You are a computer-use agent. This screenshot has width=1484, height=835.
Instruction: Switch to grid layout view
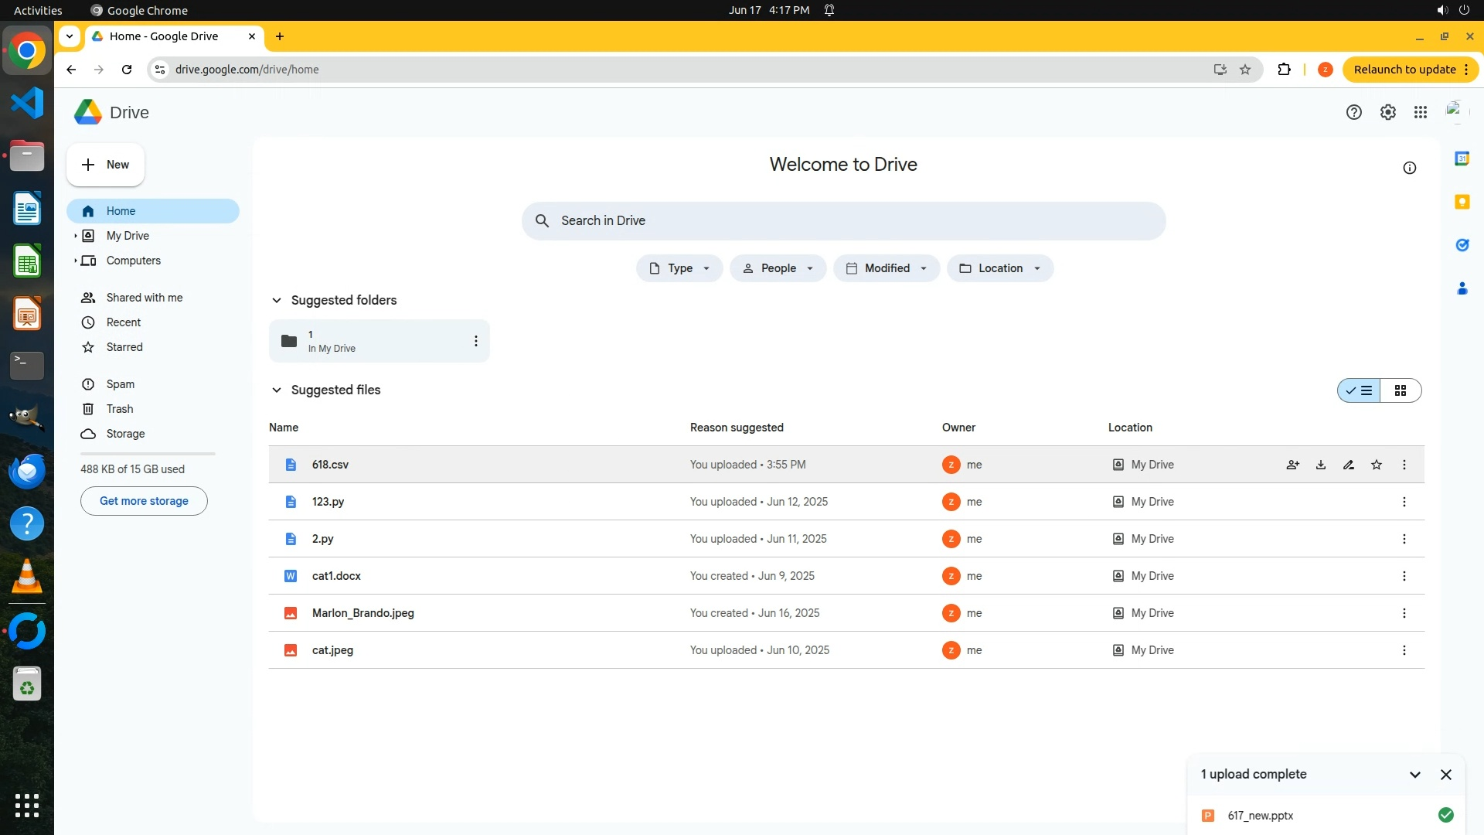coord(1401,390)
